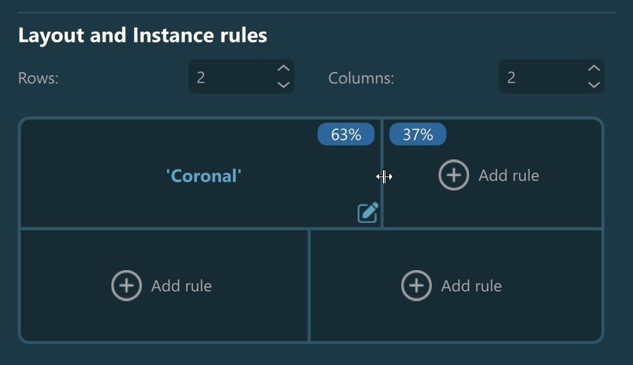Click 'Add rule' text in bottom-left cell

pos(181,286)
